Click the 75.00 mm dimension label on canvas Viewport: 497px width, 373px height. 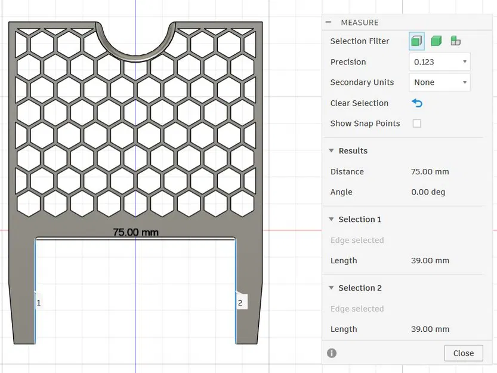coord(136,232)
